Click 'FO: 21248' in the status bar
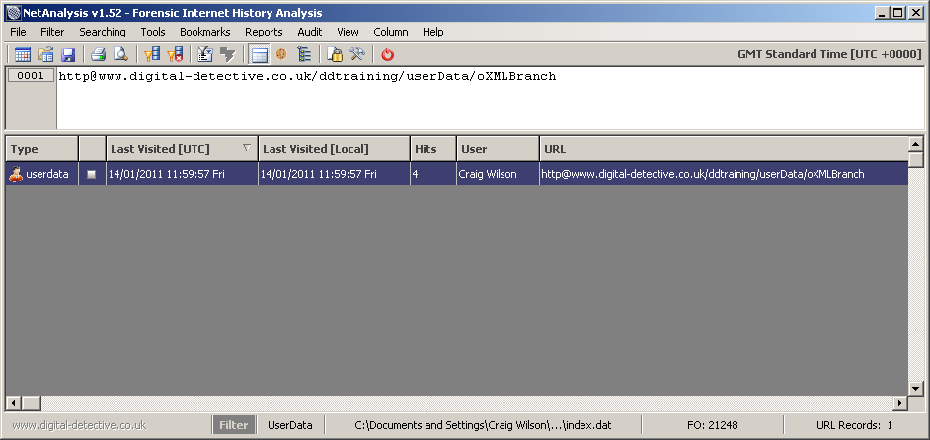This screenshot has width=930, height=440. pos(712,425)
